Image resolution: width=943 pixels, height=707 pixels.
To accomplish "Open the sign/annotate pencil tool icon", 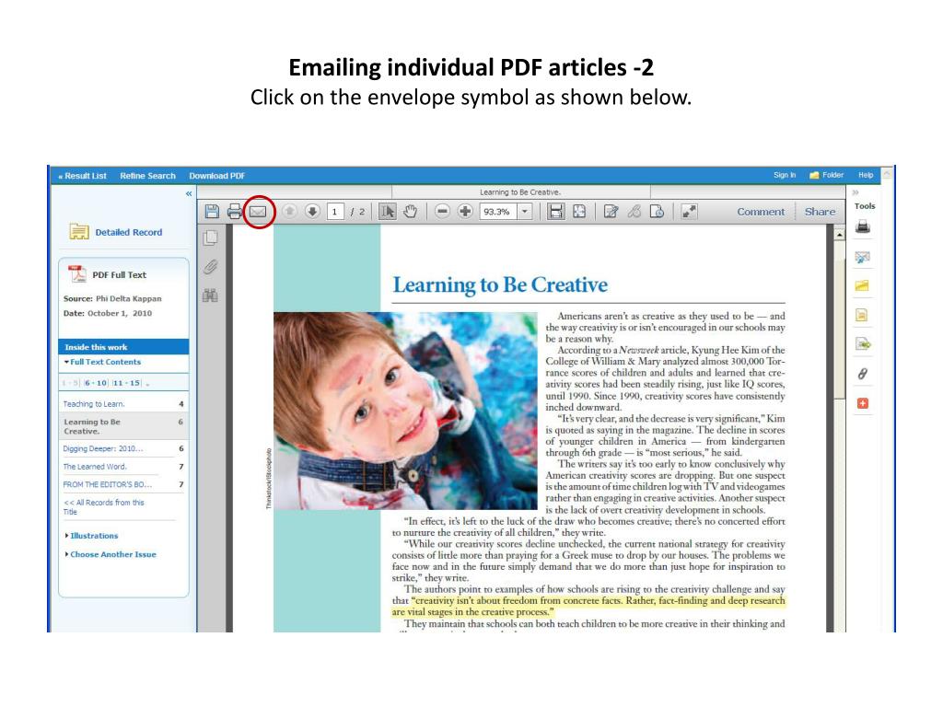I will [x=611, y=212].
